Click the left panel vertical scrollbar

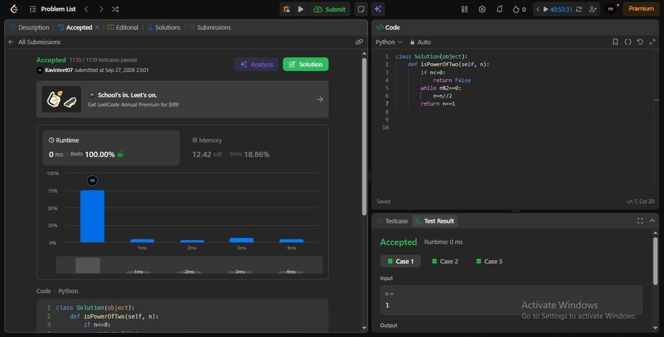[x=364, y=136]
